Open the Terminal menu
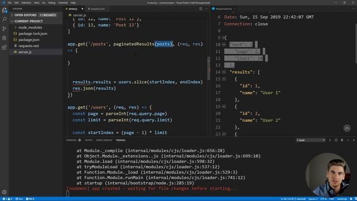The height and width of the screenshot is (201, 357). point(63,3)
